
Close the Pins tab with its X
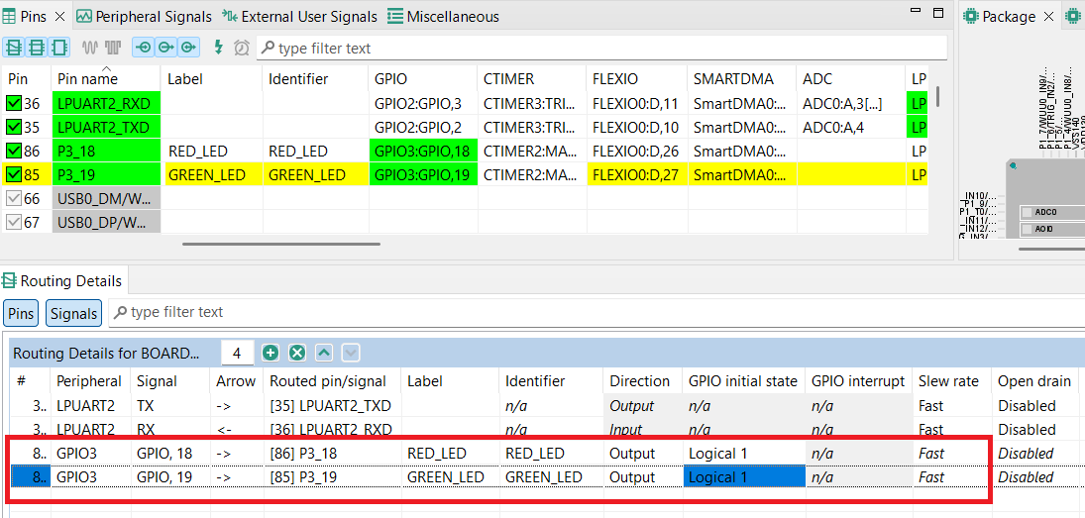pos(59,17)
